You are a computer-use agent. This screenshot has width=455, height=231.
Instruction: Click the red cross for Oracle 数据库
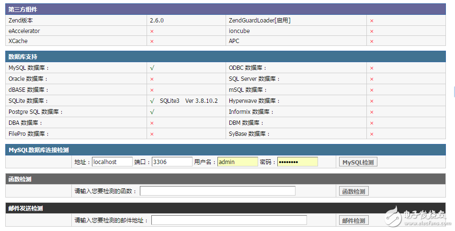152,79
